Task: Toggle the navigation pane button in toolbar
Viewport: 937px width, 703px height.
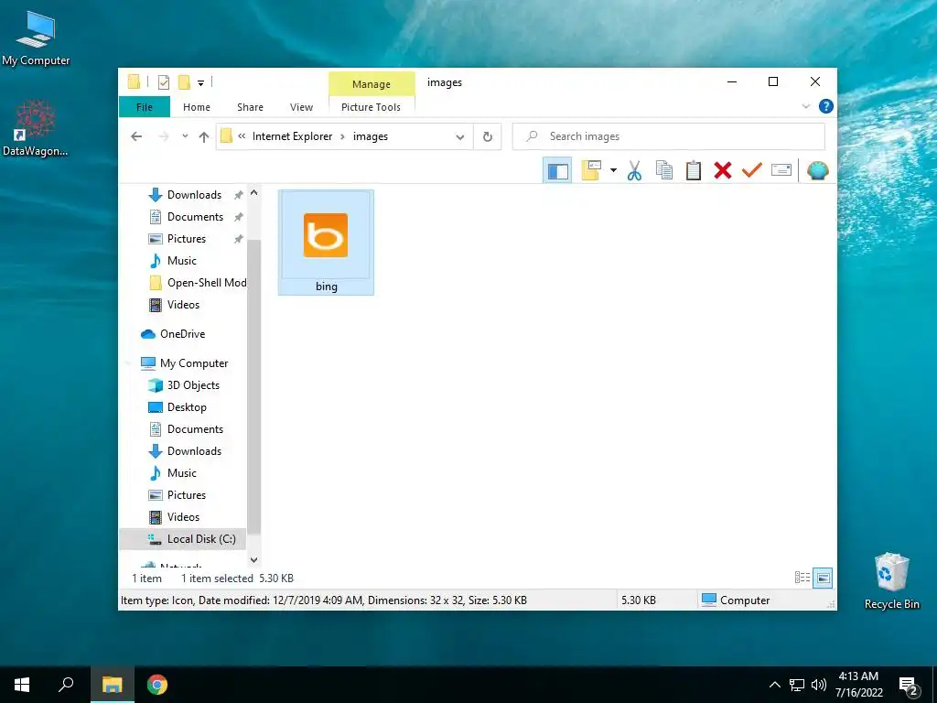Action: click(x=557, y=170)
